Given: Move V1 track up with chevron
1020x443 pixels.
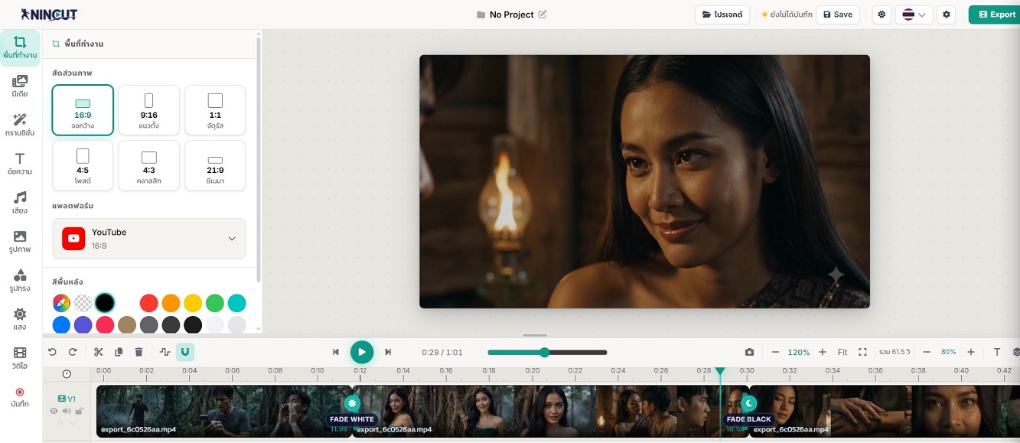Looking at the screenshot, I should 60,422.
